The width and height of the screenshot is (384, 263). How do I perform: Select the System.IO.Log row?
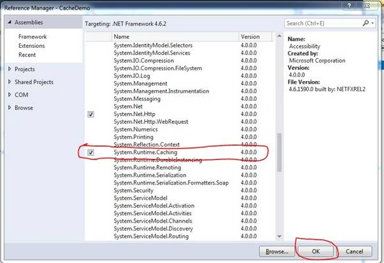click(179, 76)
